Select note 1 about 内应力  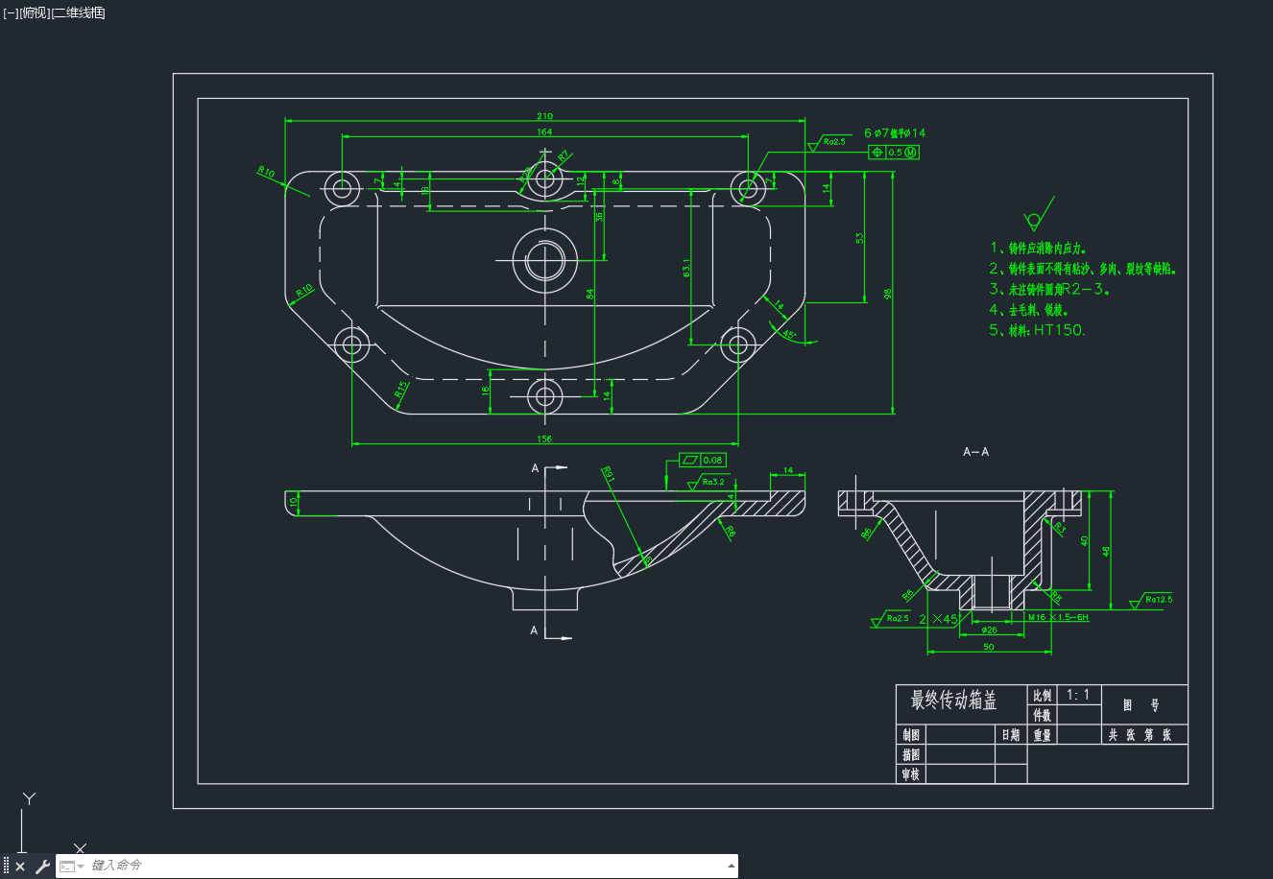tap(1038, 249)
